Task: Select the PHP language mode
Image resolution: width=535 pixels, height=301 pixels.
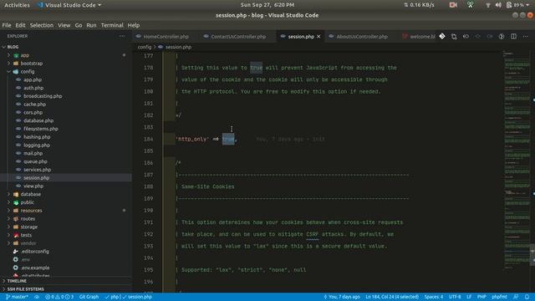Action: (x=481, y=297)
